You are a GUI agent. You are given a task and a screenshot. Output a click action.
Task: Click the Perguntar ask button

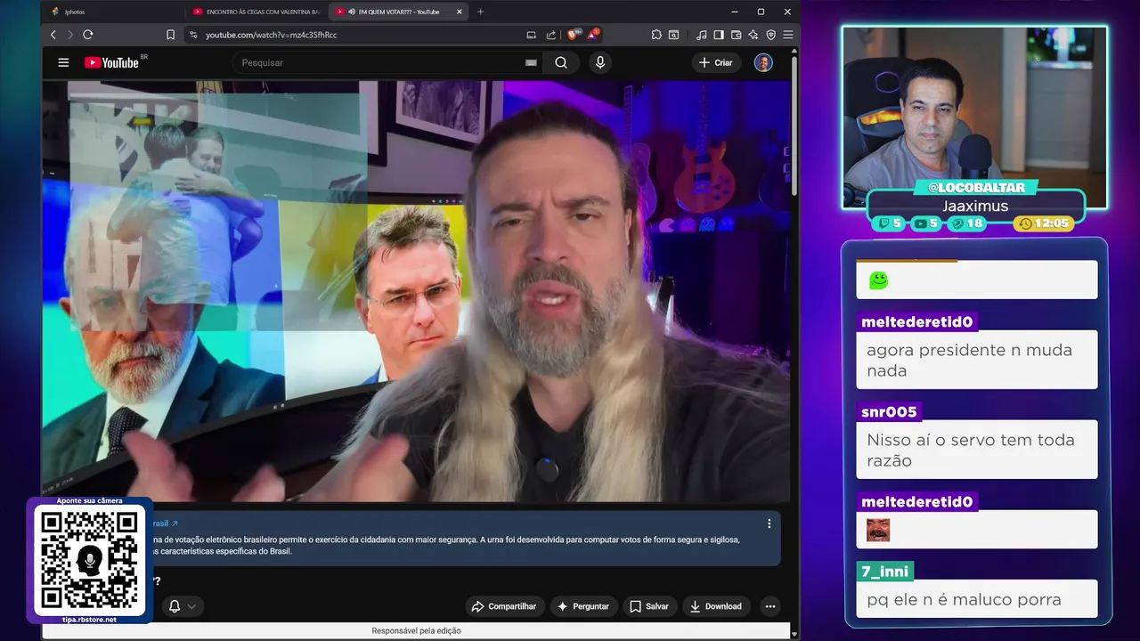[582, 606]
